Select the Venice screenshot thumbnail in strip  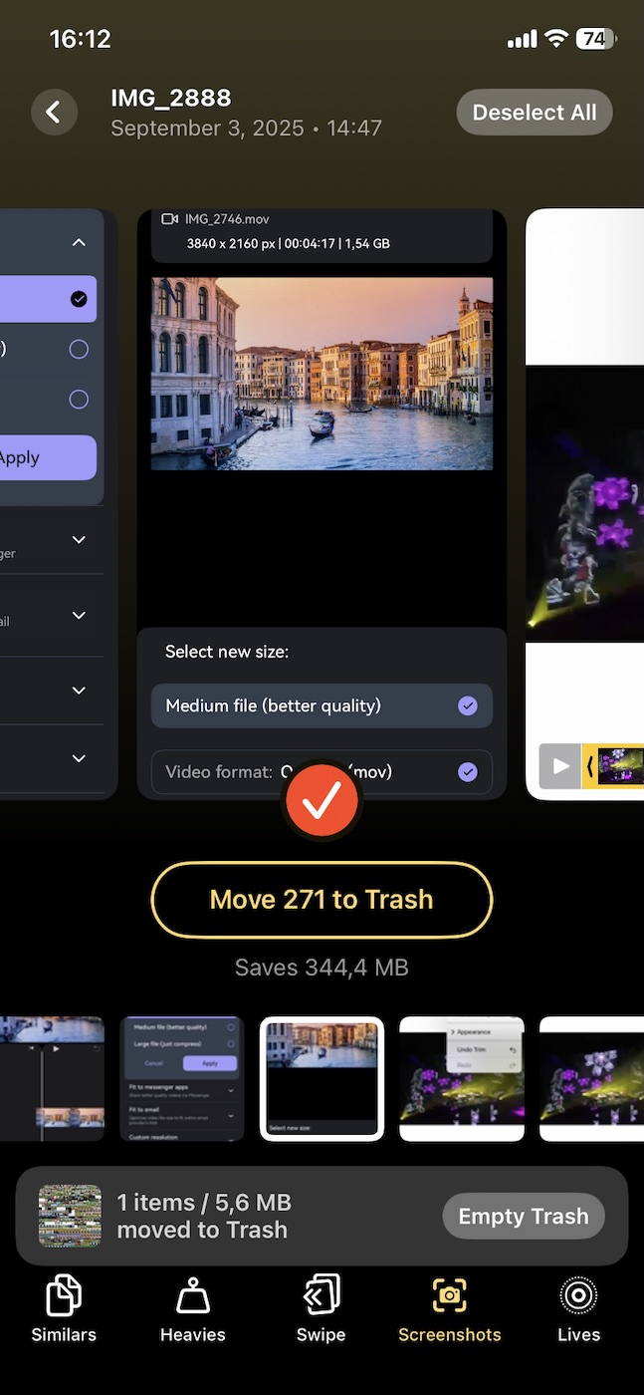coord(322,1079)
